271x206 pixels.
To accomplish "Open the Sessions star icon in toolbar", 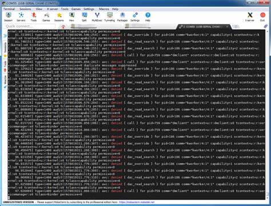I will point(59,17).
